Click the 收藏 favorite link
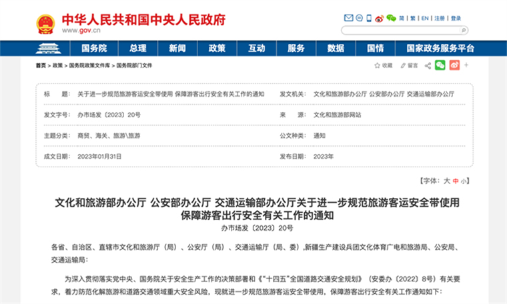 [x=383, y=65]
